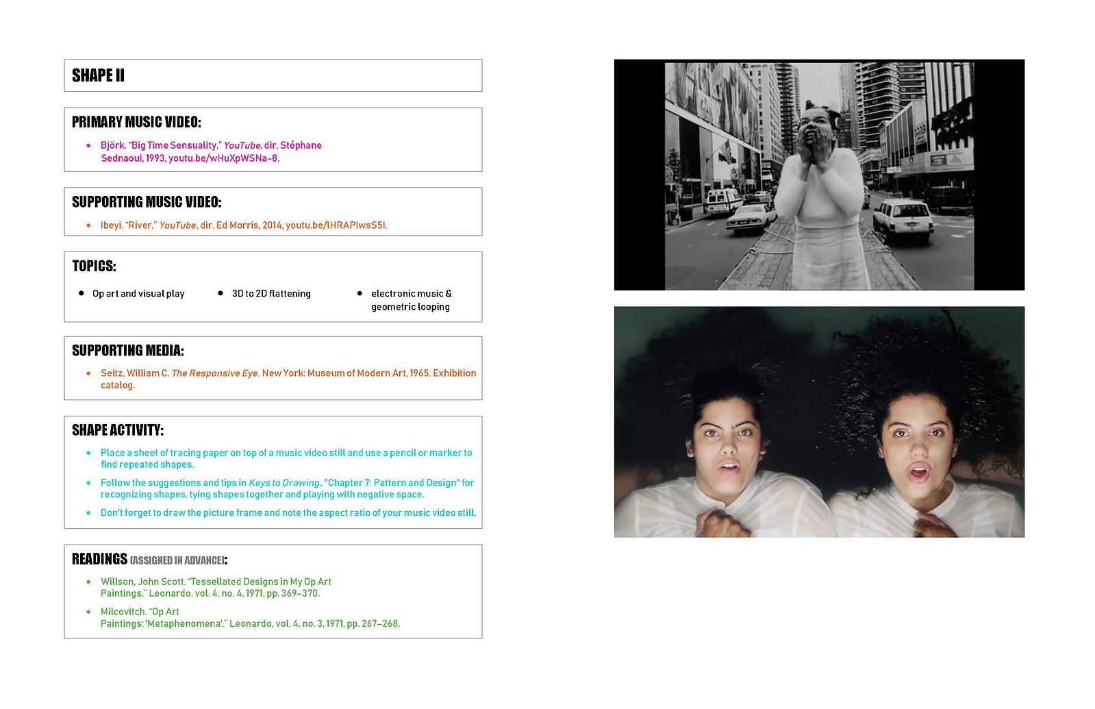This screenshot has width=1095, height=709.
Task: Click the TOPICS heading
Action: pyautogui.click(x=94, y=266)
